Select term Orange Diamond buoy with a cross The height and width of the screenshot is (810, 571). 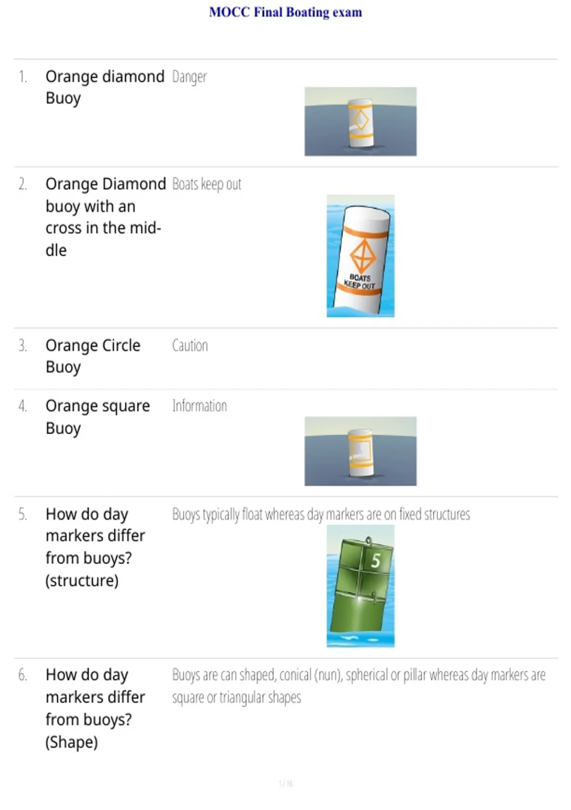[105, 217]
